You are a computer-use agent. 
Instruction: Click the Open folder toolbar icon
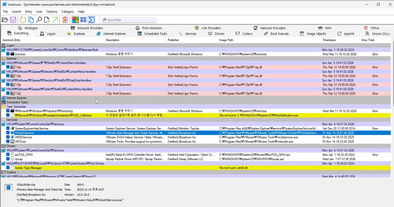[5, 20]
